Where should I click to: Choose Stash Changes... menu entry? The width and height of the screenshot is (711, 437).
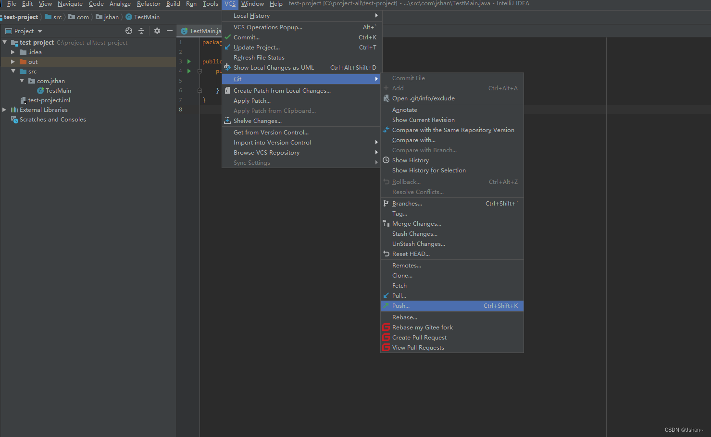pyautogui.click(x=452, y=234)
